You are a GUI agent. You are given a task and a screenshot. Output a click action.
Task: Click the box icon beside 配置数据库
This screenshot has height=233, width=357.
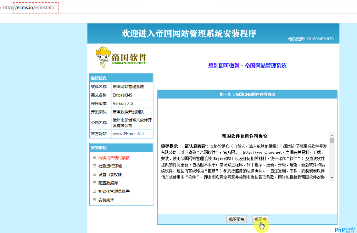point(94,183)
